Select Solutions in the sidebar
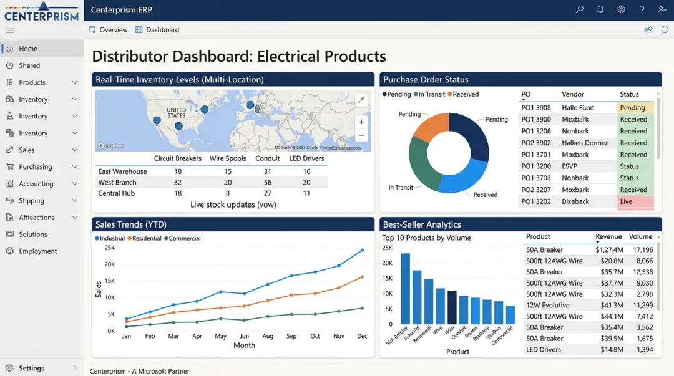This screenshot has height=376, width=674. click(x=42, y=234)
